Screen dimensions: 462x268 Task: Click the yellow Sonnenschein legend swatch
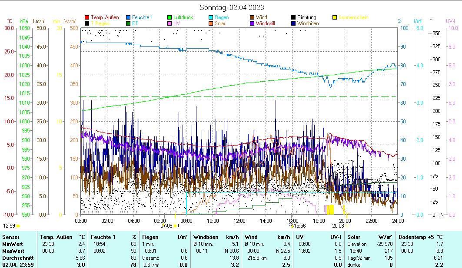[x=335, y=17]
